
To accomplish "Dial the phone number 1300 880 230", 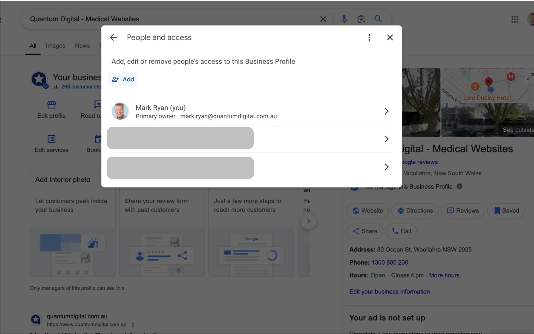I will click(x=390, y=263).
